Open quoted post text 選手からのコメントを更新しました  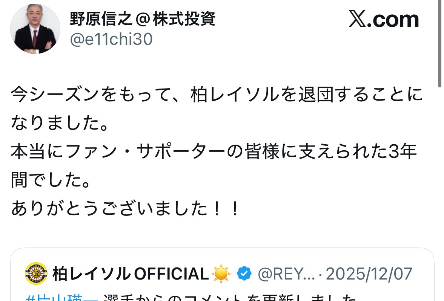pyautogui.click(x=229, y=298)
